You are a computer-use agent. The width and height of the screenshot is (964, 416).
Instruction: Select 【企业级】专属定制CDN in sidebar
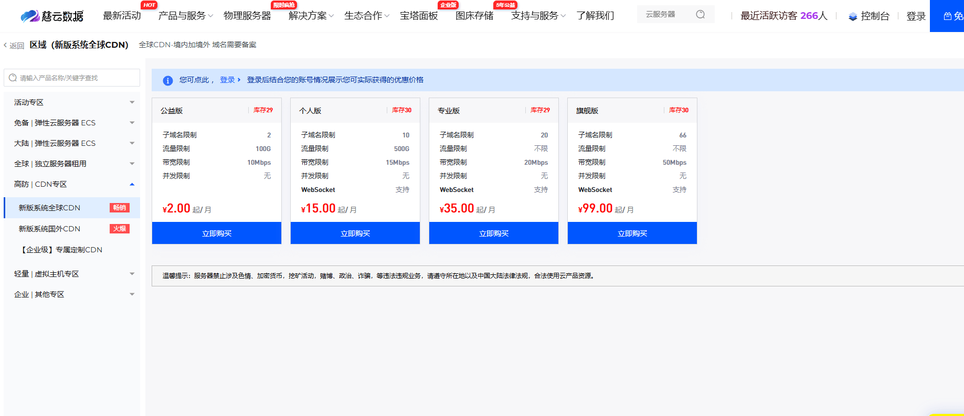(x=72, y=250)
